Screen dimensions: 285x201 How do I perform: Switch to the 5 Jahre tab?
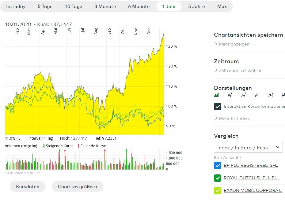pyautogui.click(x=196, y=6)
